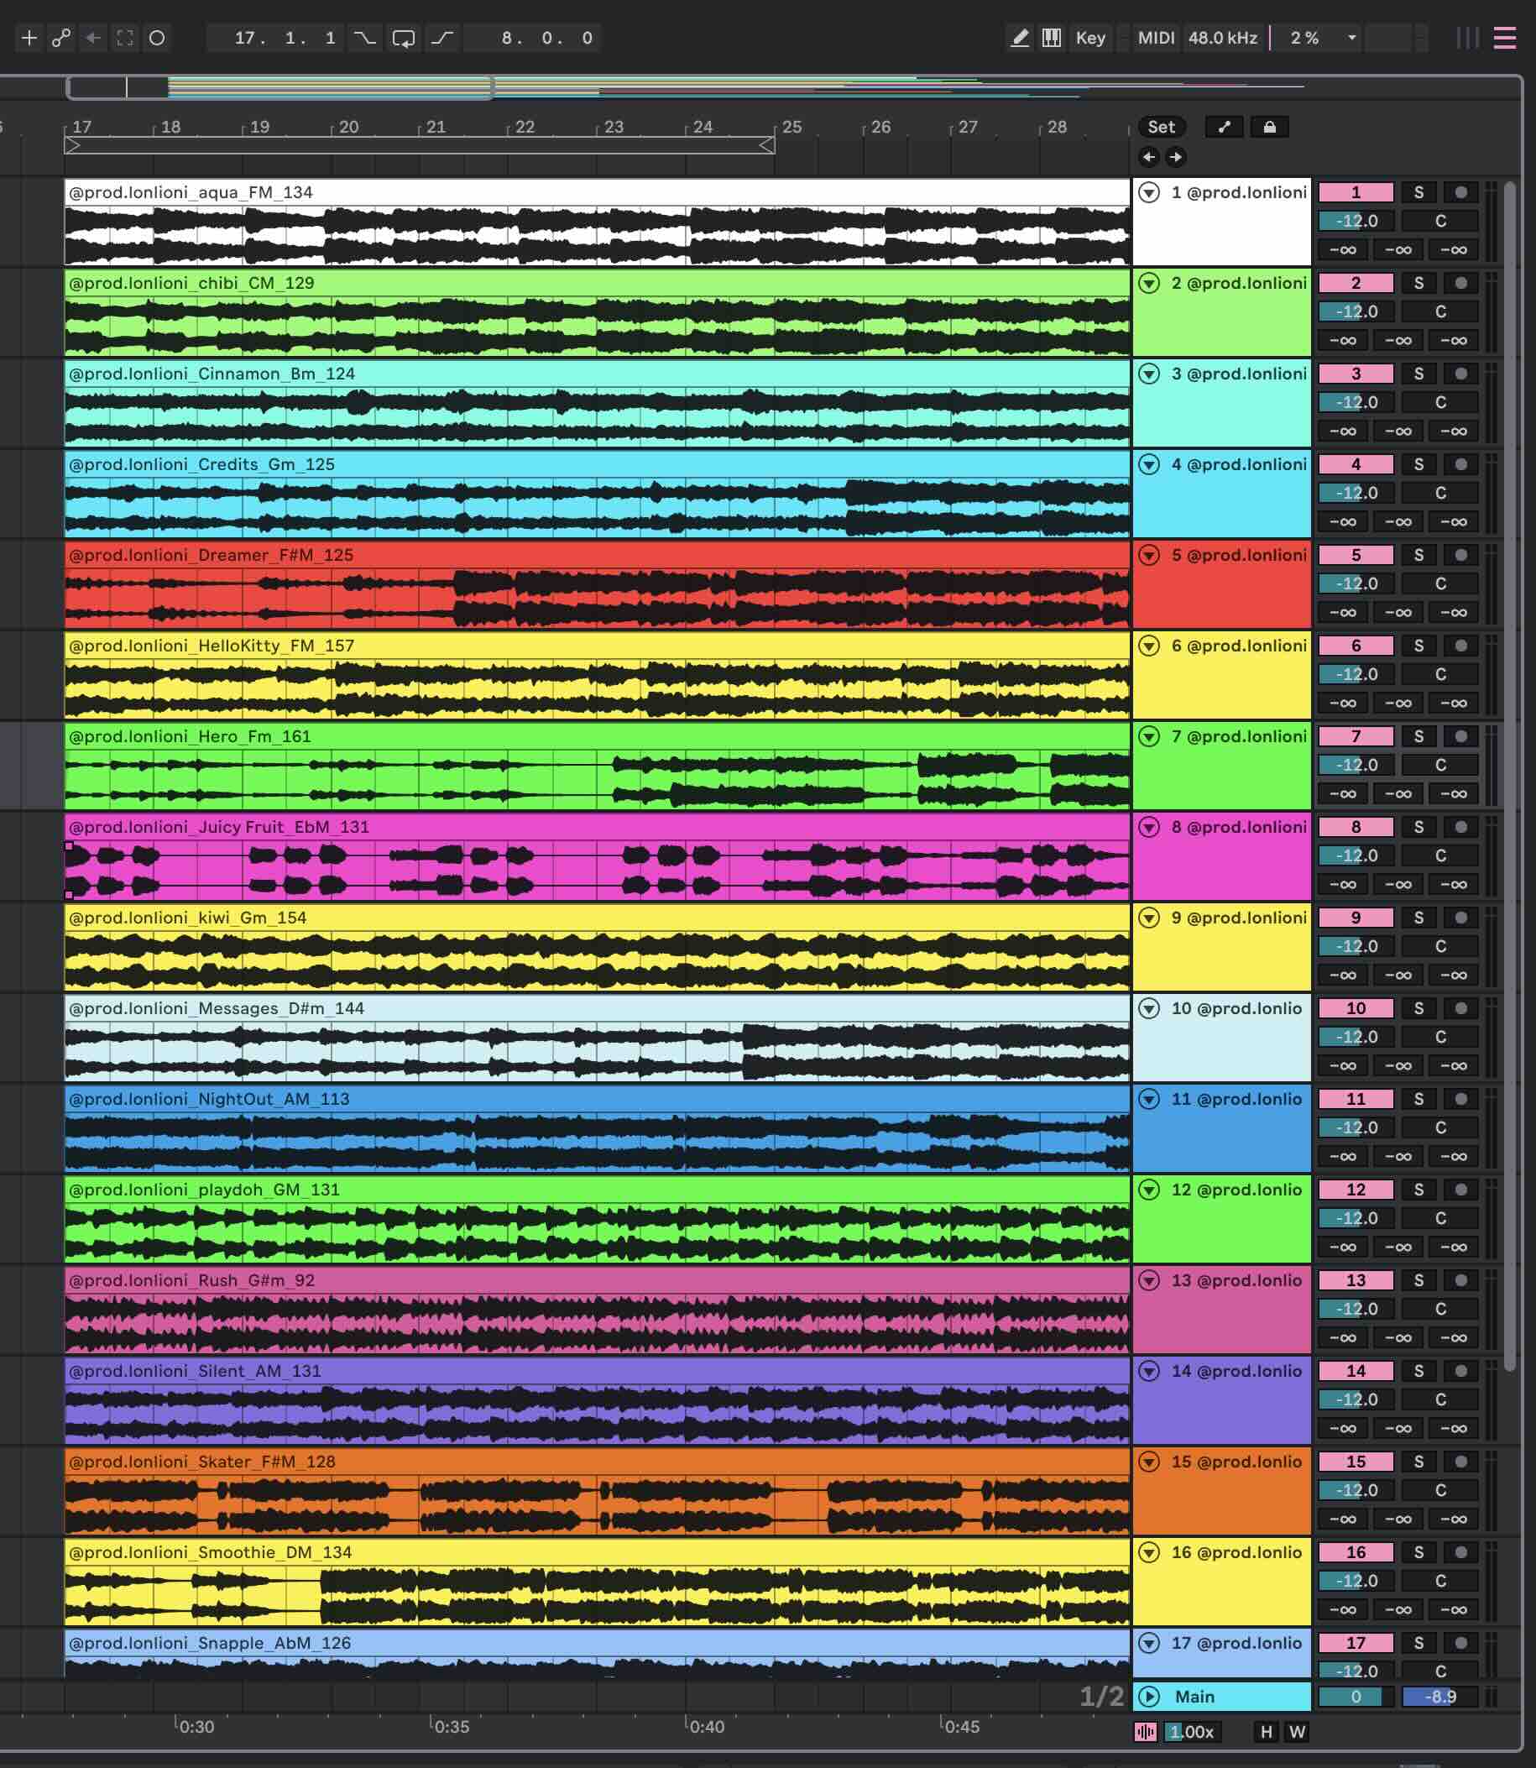Click the Set locator button
Screen dimensions: 1536x1768
[x=1162, y=127]
